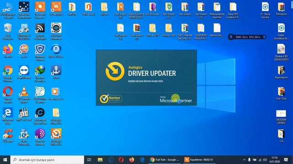This screenshot has width=293, height=164.
Task: Launch the Malware Hunter shortcut
Action: click(x=40, y=52)
